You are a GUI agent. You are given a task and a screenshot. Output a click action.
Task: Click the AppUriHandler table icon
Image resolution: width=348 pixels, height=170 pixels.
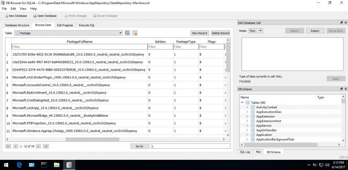click(x=253, y=130)
